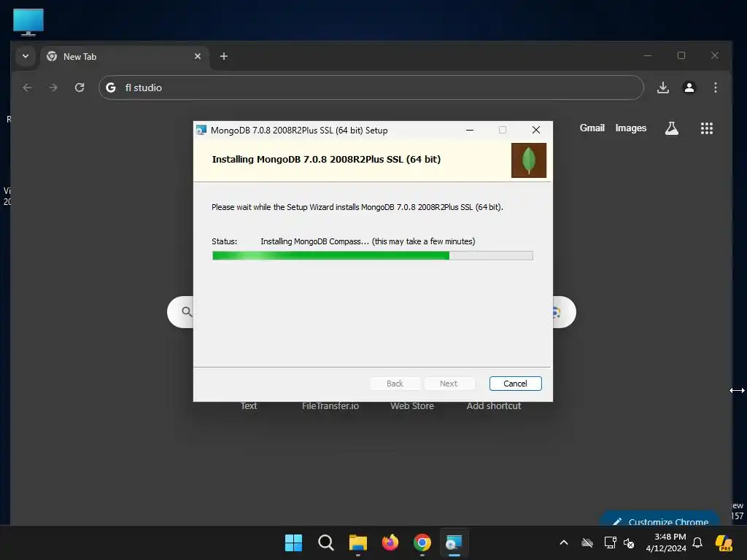Open Images link on New Tab page
This screenshot has width=747, height=560.
[x=631, y=128]
